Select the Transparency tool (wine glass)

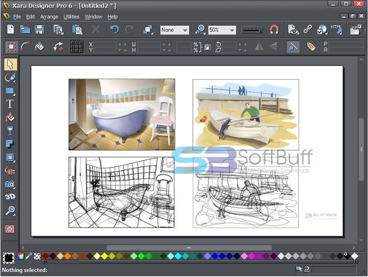pyautogui.click(x=10, y=131)
